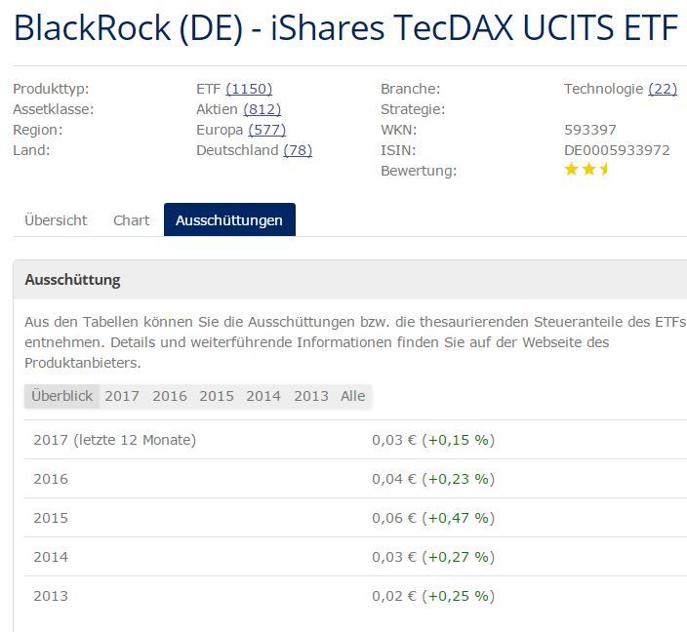This screenshot has height=632, width=687.
Task: Click the WKN number 593397
Action: pyautogui.click(x=590, y=130)
